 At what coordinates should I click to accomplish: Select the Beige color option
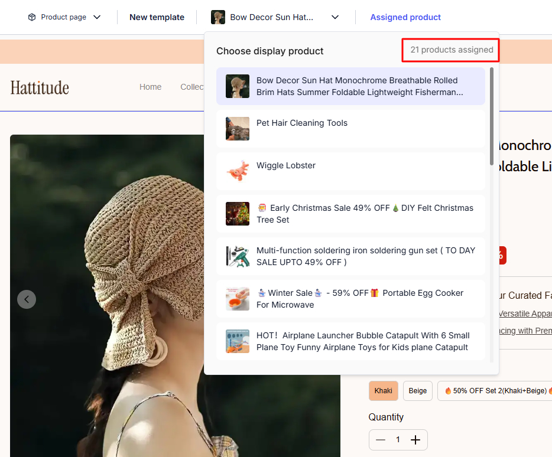[418, 391]
